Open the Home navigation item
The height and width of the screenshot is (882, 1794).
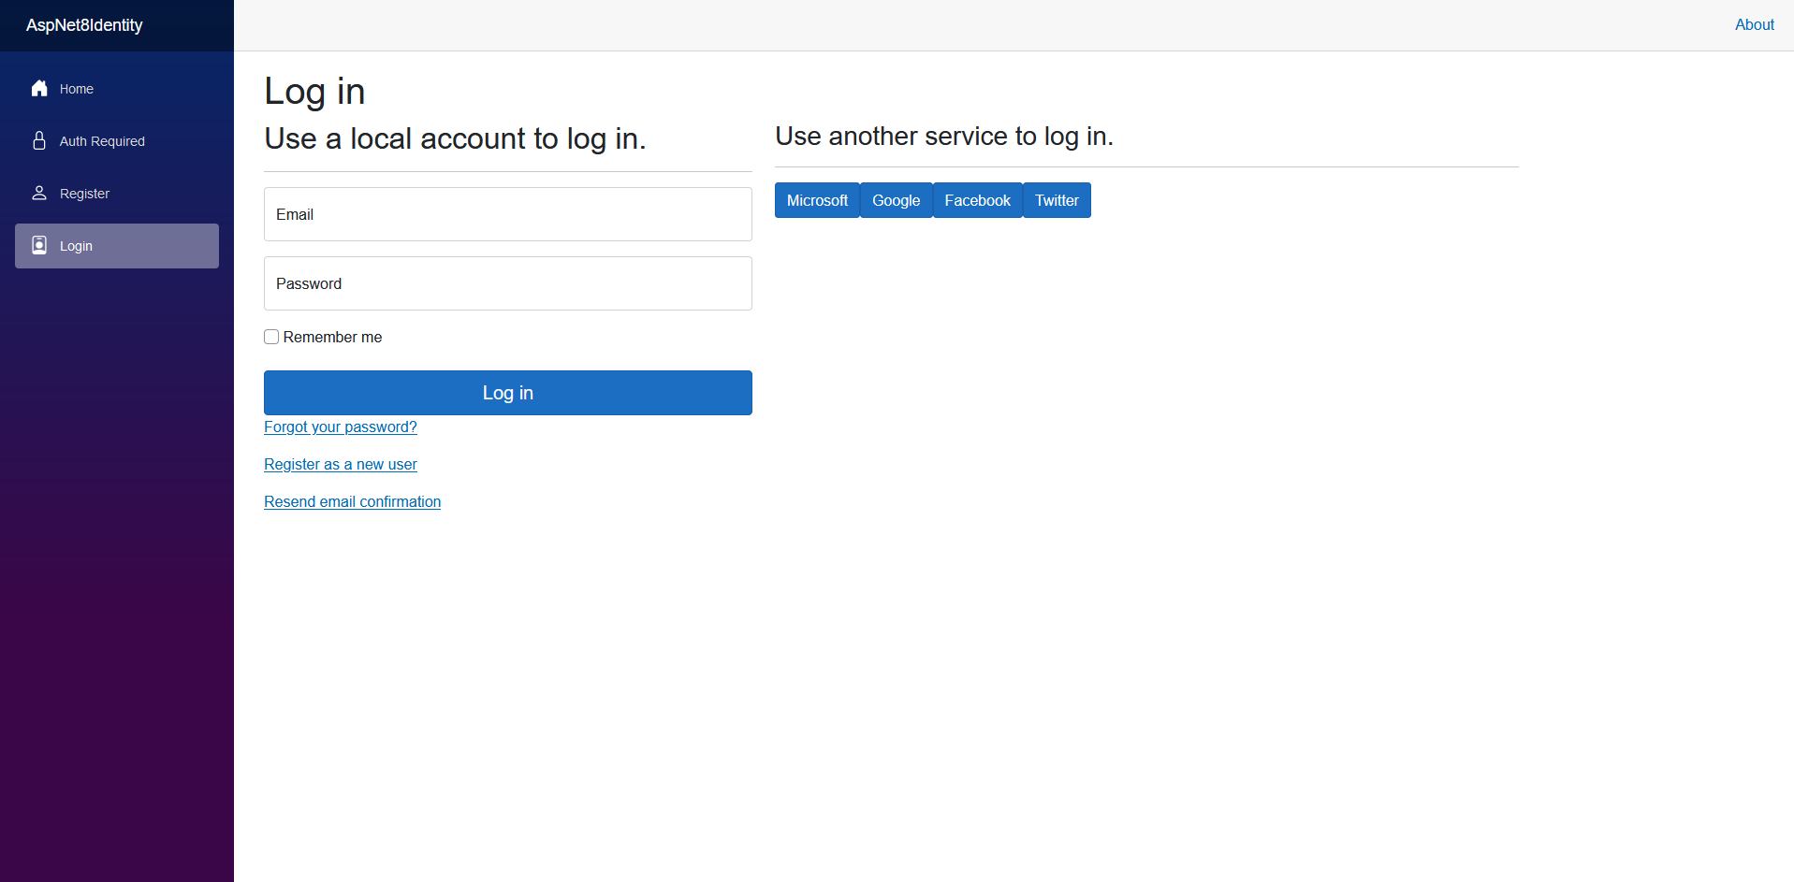(77, 89)
